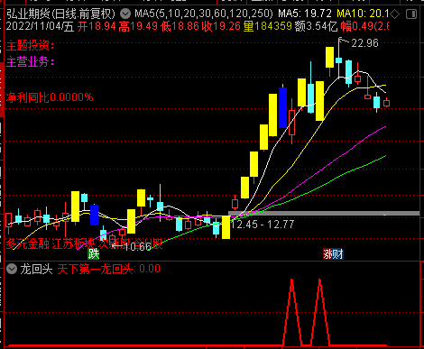Click the 10.66 low price label
This screenshot has height=349, width=424.
pos(137,247)
